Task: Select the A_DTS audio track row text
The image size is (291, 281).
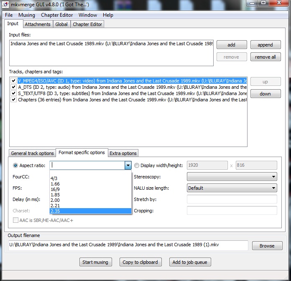Action: point(132,87)
